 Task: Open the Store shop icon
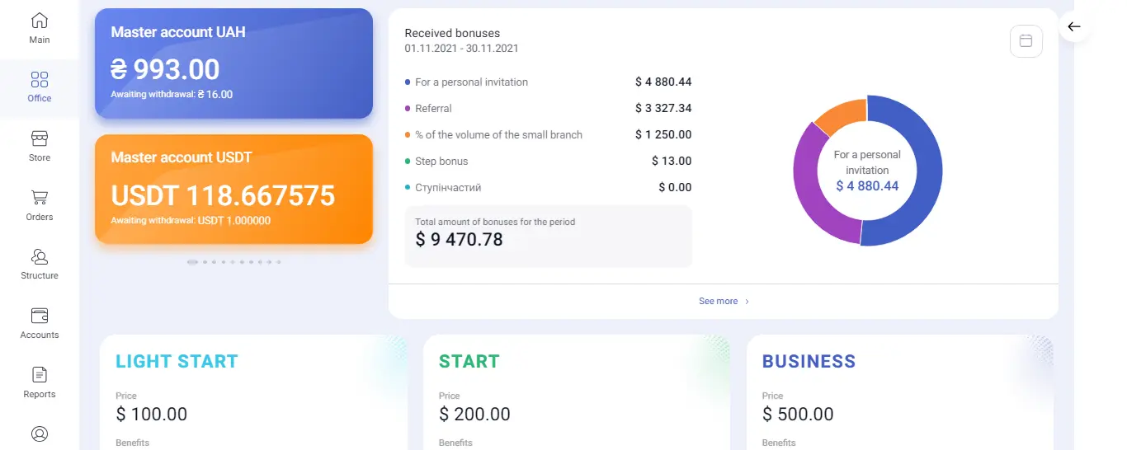tap(40, 138)
